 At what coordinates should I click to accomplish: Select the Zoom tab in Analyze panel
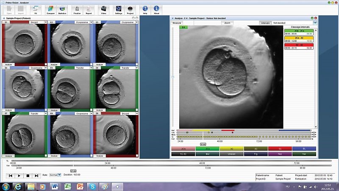point(227,22)
